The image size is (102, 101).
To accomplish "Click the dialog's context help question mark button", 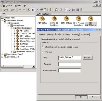I will coord(97,30).
